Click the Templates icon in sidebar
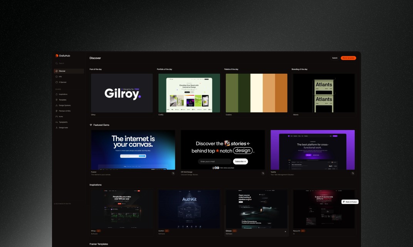 click(57, 100)
